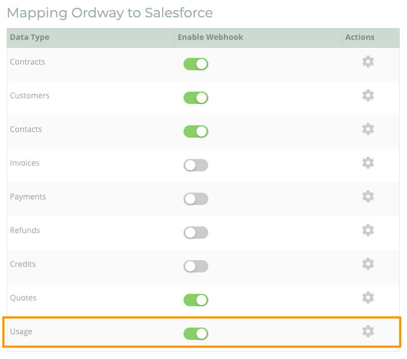Turn off the Contacts webhook switch
The width and height of the screenshot is (407, 359).
coord(196,131)
